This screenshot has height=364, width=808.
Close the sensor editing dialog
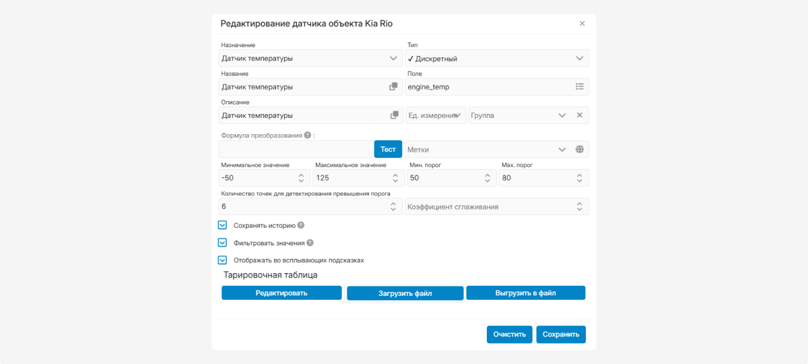[582, 24]
